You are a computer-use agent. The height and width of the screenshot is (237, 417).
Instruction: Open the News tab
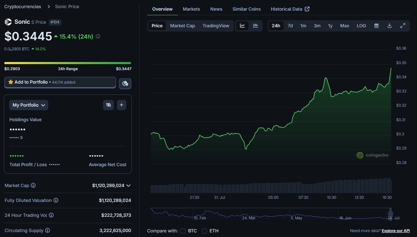[216, 9]
